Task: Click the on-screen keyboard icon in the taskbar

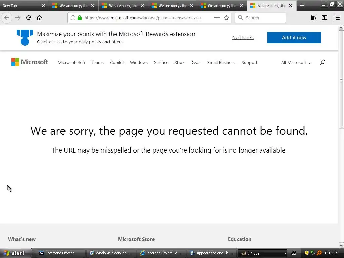Action: [x=294, y=253]
